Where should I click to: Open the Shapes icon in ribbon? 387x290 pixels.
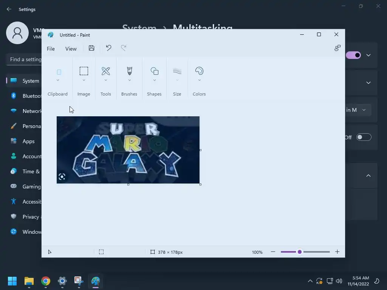[x=155, y=71]
